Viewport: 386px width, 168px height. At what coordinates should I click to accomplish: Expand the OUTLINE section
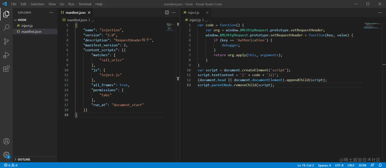click(35, 159)
